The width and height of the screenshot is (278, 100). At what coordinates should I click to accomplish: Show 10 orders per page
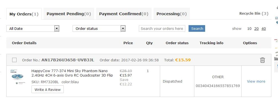249,28
